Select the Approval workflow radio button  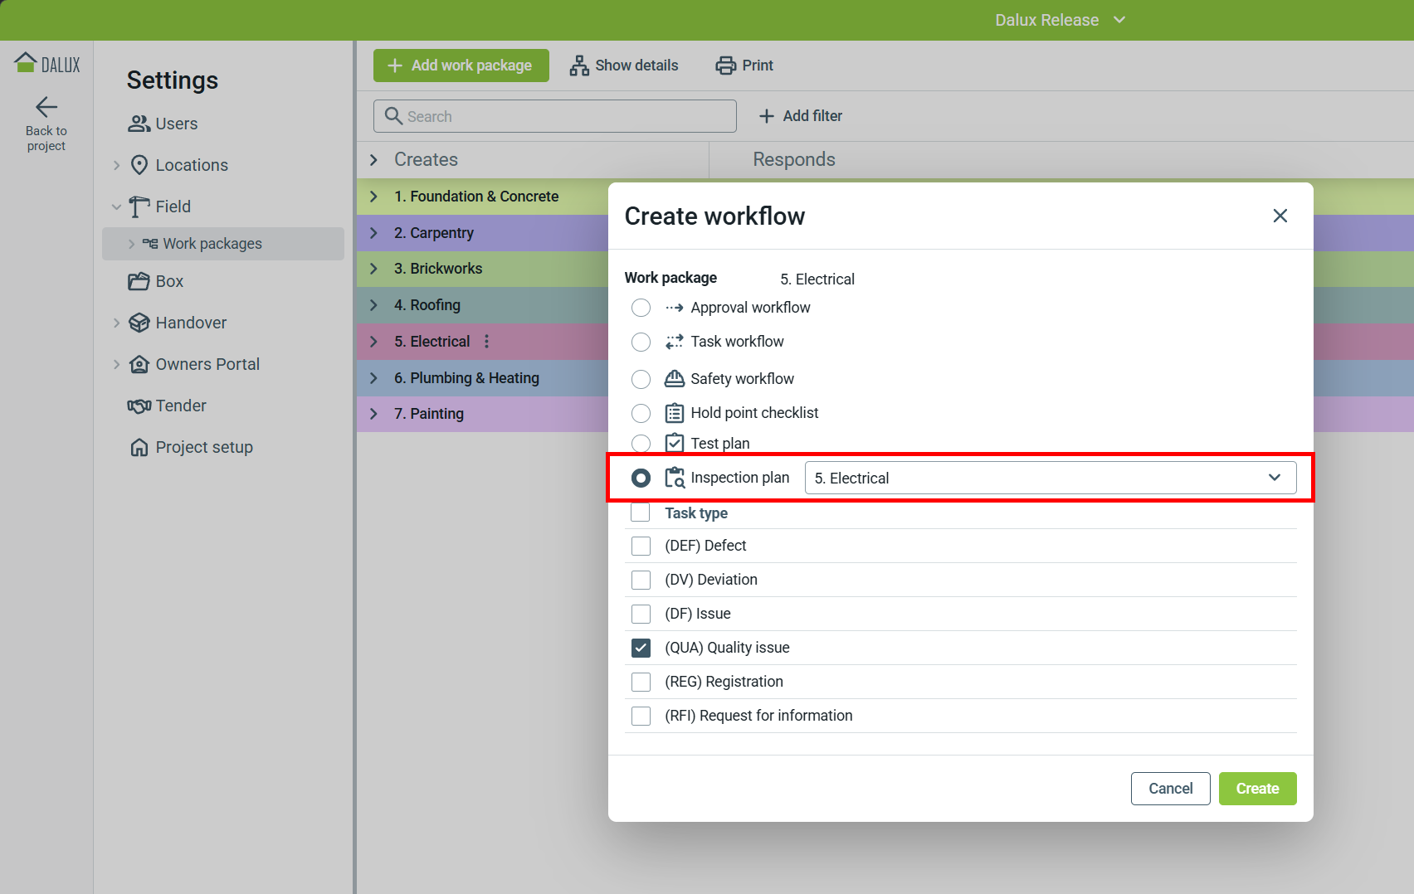641,308
